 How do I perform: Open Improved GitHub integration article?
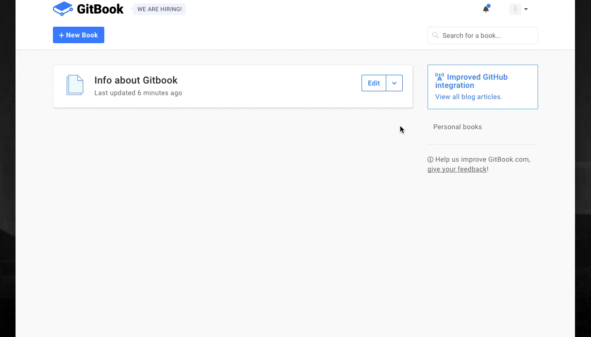471,81
